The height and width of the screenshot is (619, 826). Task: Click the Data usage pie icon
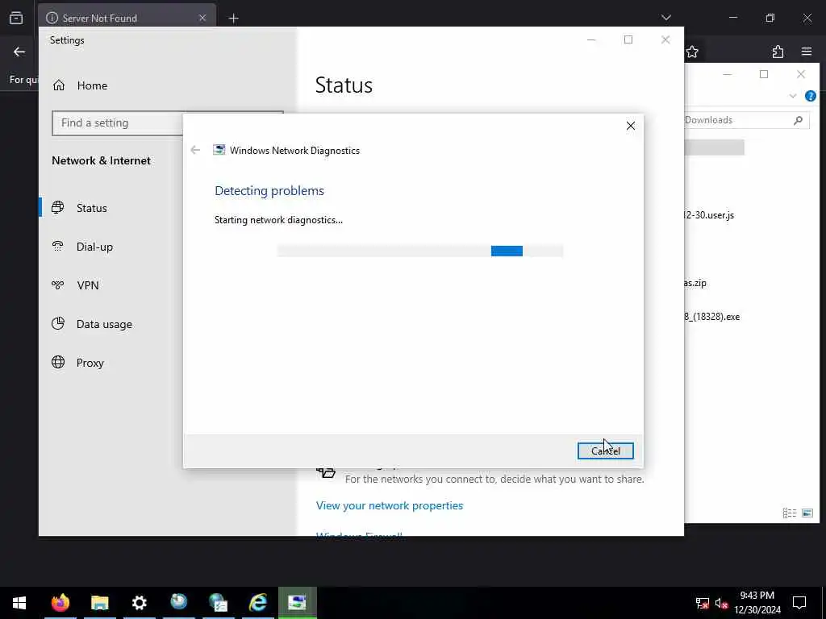58,323
